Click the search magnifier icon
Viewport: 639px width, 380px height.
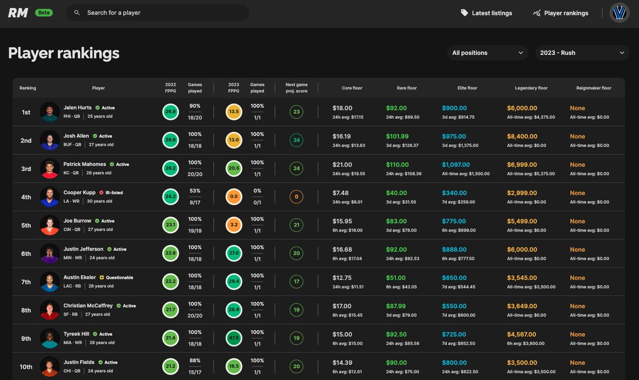76,12
